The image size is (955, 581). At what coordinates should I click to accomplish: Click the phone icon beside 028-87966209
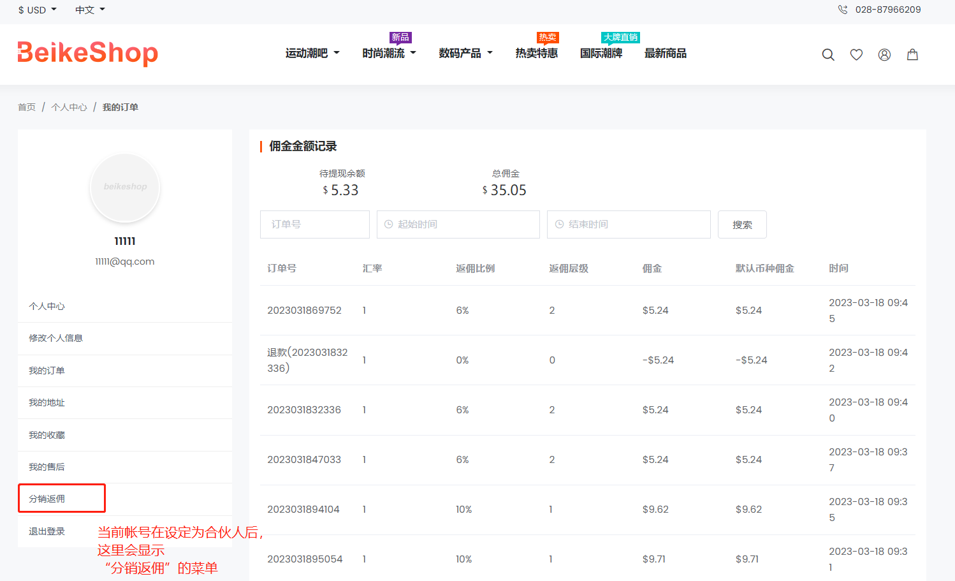click(x=843, y=10)
